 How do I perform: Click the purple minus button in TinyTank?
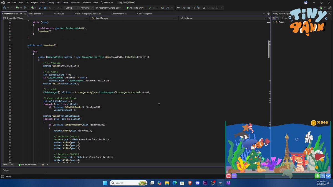(x=234, y=176)
